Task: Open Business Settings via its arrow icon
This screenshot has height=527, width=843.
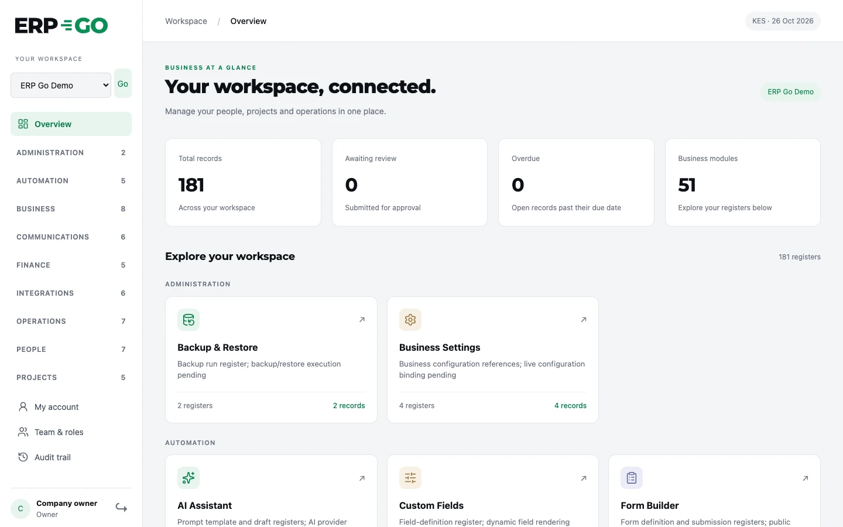Action: (x=584, y=320)
